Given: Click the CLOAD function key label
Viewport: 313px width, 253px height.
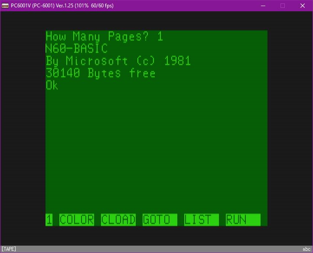Looking at the screenshot, I should (x=118, y=220).
